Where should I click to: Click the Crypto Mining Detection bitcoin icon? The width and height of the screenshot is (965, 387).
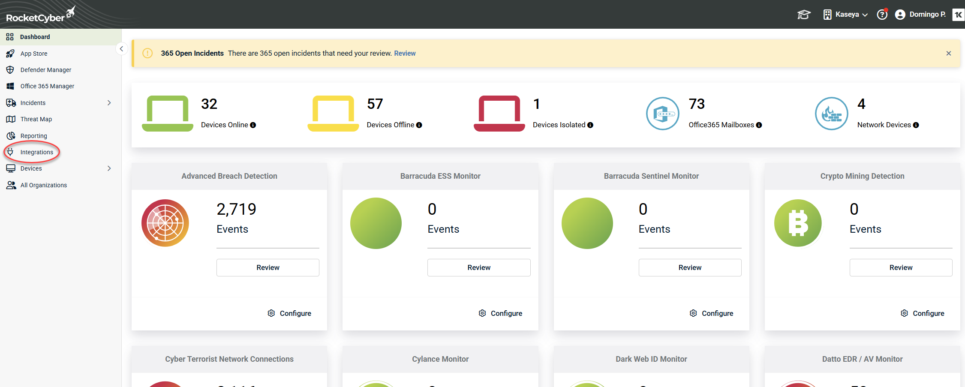[798, 223]
